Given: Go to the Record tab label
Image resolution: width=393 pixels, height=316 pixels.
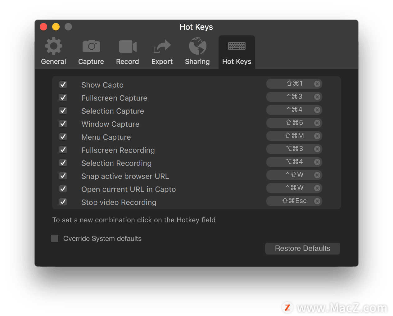Looking at the screenshot, I should click(128, 61).
